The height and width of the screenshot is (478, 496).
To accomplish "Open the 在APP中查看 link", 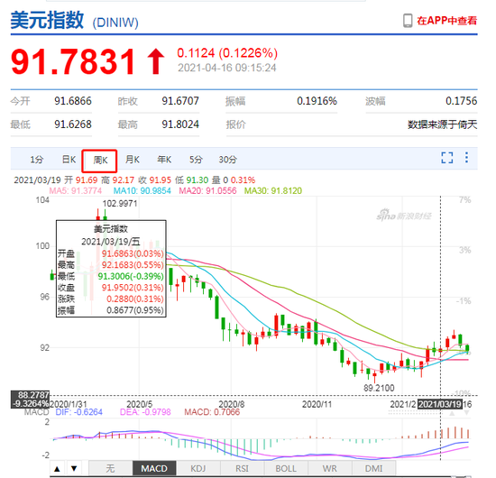I will pyautogui.click(x=447, y=21).
